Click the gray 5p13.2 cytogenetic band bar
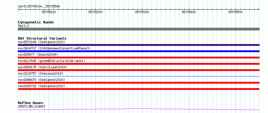Image resolution: width=268 pixels, height=113 pixels. [139, 29]
